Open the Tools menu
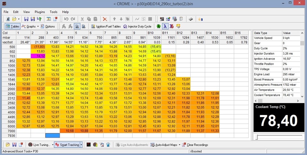The image size is (307, 155). pyautogui.click(x=53, y=12)
